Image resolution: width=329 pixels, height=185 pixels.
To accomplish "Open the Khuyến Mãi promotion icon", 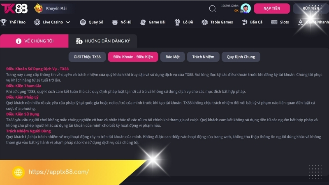I will click(38, 8).
